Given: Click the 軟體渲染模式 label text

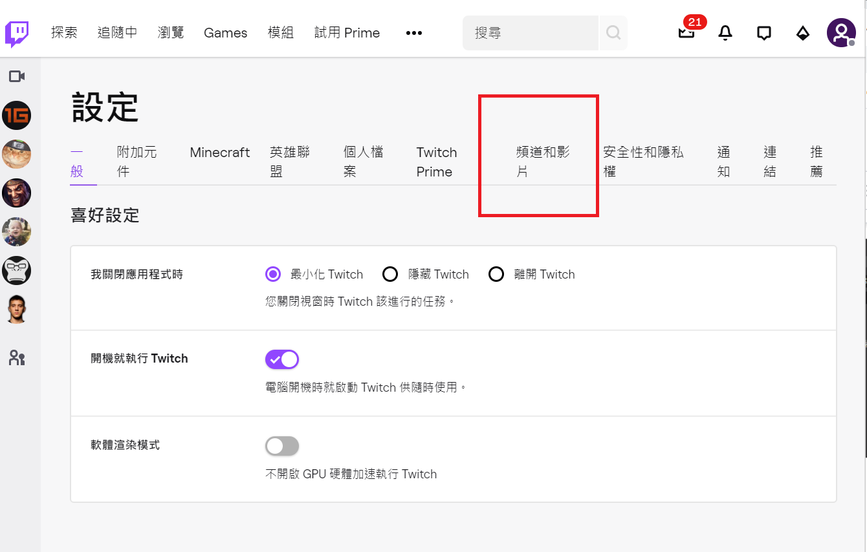Looking at the screenshot, I should (x=125, y=445).
